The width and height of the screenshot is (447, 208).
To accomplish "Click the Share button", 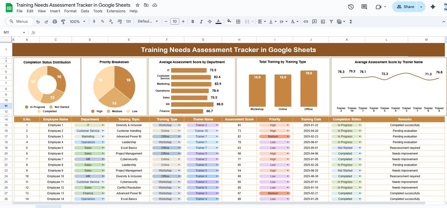I will pos(405,7).
